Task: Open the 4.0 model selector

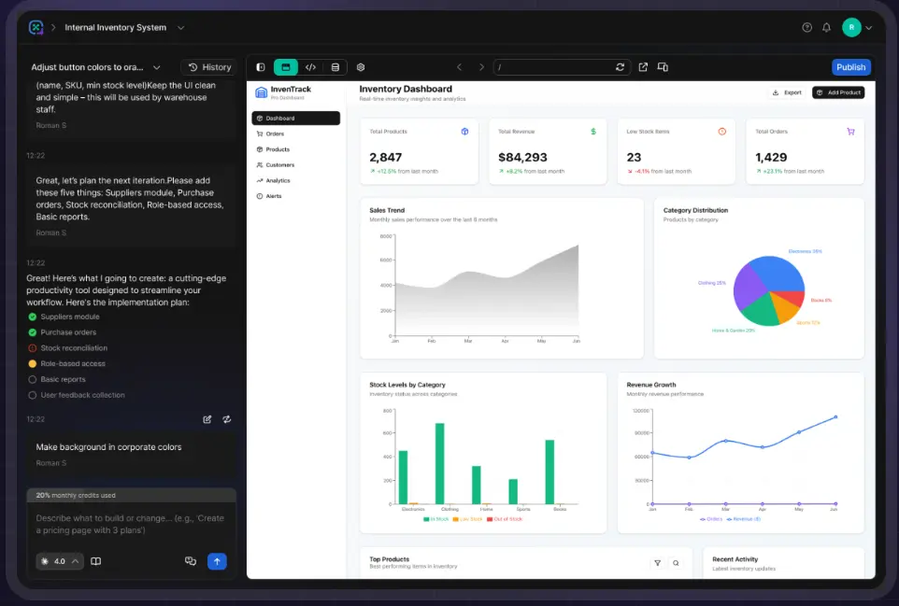Action: pos(60,561)
